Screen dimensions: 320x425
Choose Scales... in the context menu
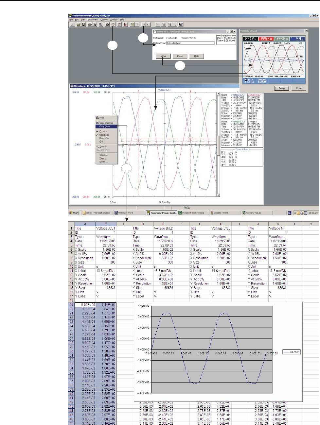[106, 162]
